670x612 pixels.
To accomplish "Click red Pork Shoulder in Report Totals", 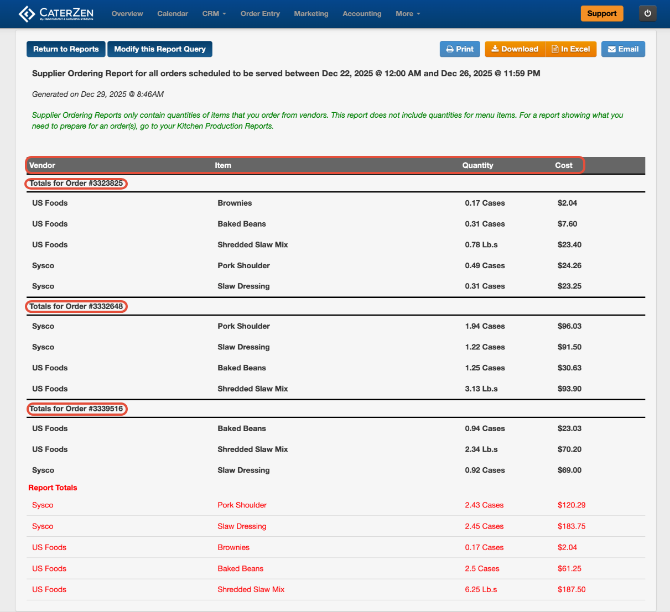I will pyautogui.click(x=242, y=505).
